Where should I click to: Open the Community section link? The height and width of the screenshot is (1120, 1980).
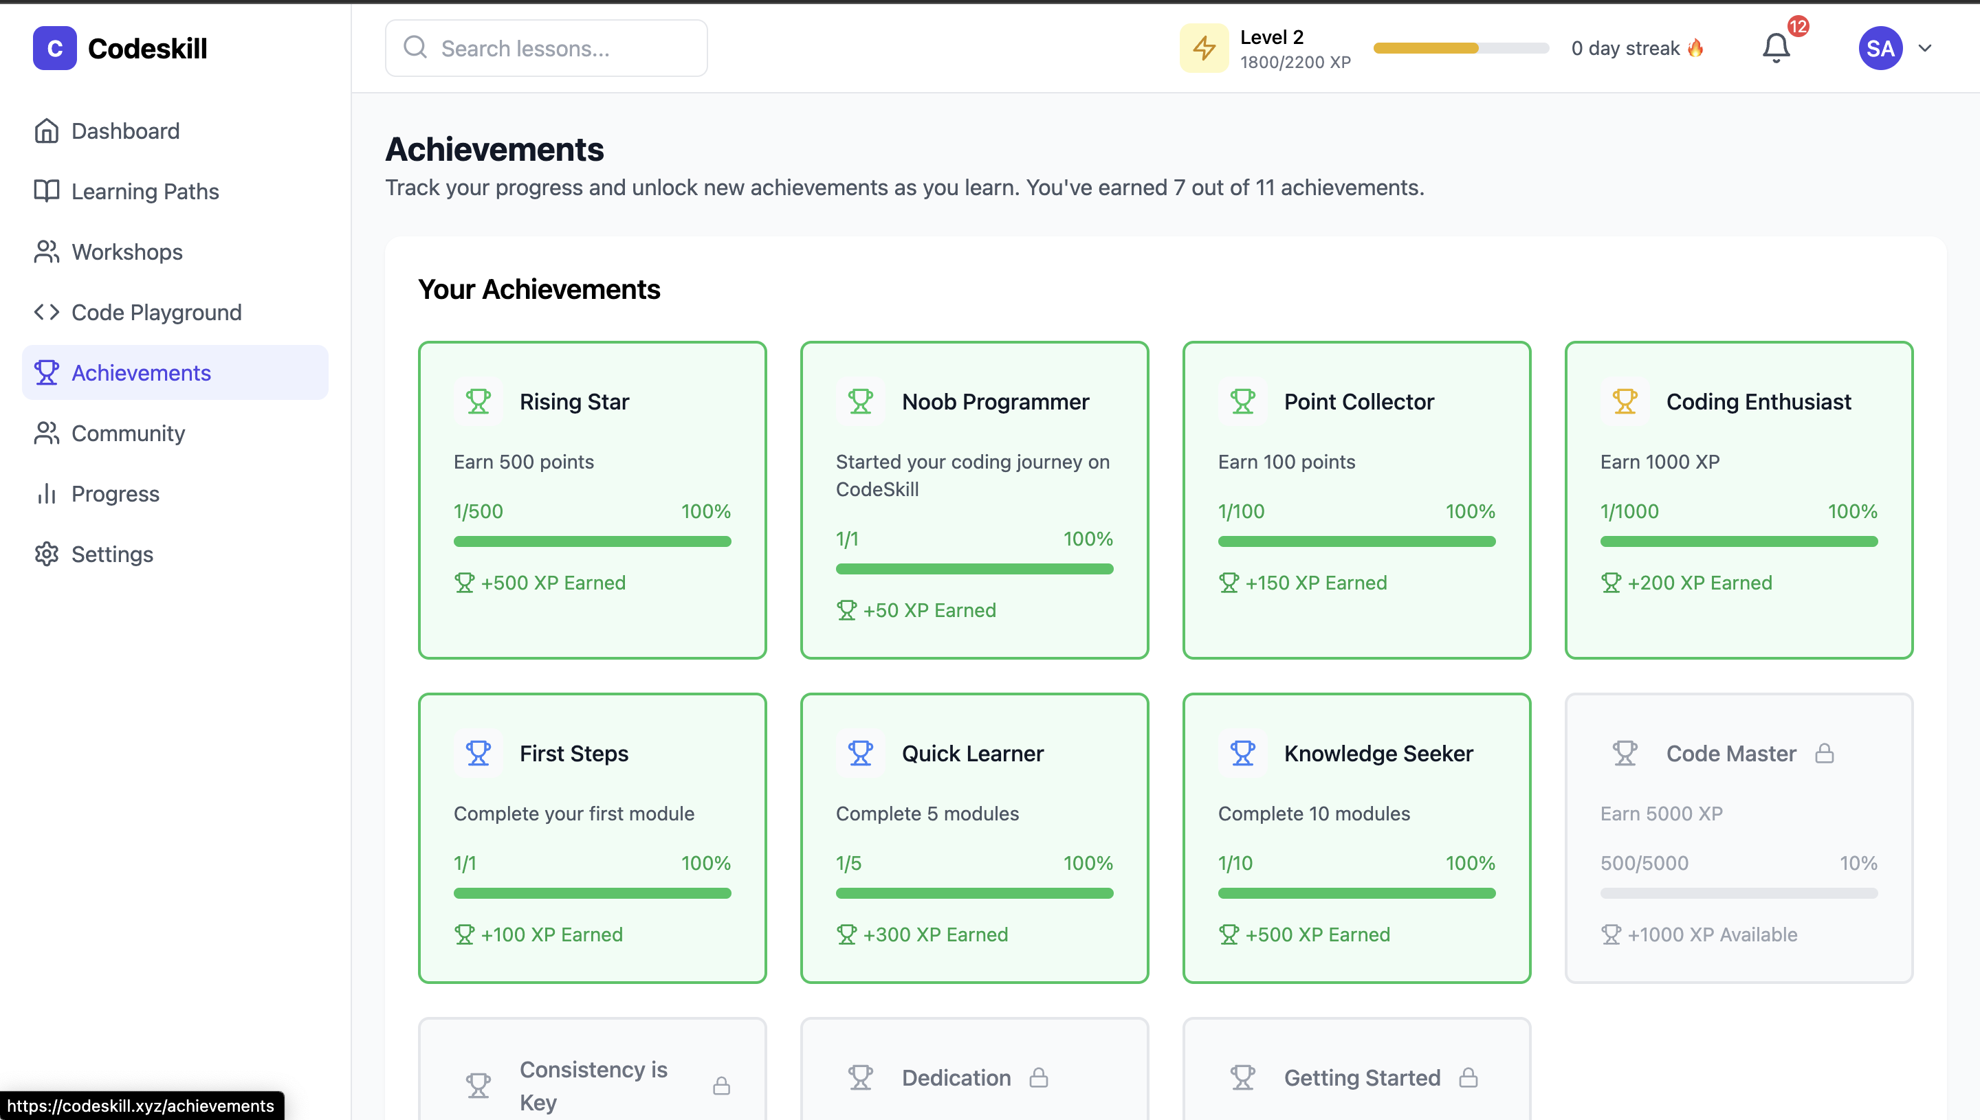click(x=128, y=433)
